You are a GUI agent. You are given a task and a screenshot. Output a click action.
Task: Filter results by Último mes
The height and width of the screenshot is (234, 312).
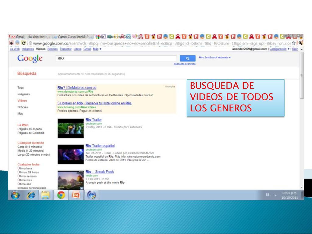pos(25,180)
